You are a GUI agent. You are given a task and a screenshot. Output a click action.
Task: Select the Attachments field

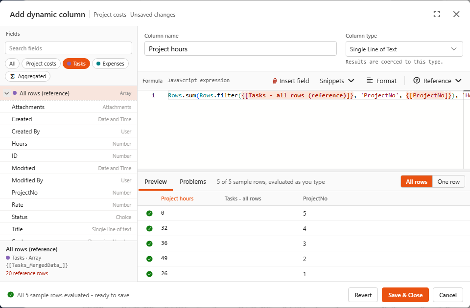[69, 107]
